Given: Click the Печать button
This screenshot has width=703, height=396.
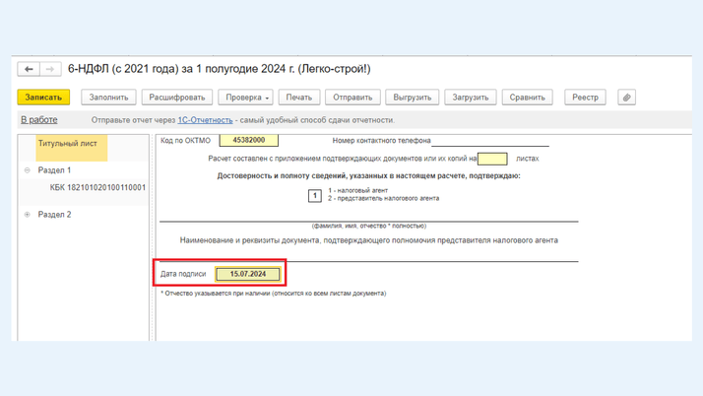Looking at the screenshot, I should pos(299,98).
